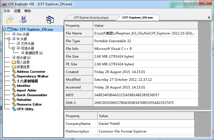Click the multiple windows toolbar icon
Viewport: 214px width, 140px height.
[50, 20]
